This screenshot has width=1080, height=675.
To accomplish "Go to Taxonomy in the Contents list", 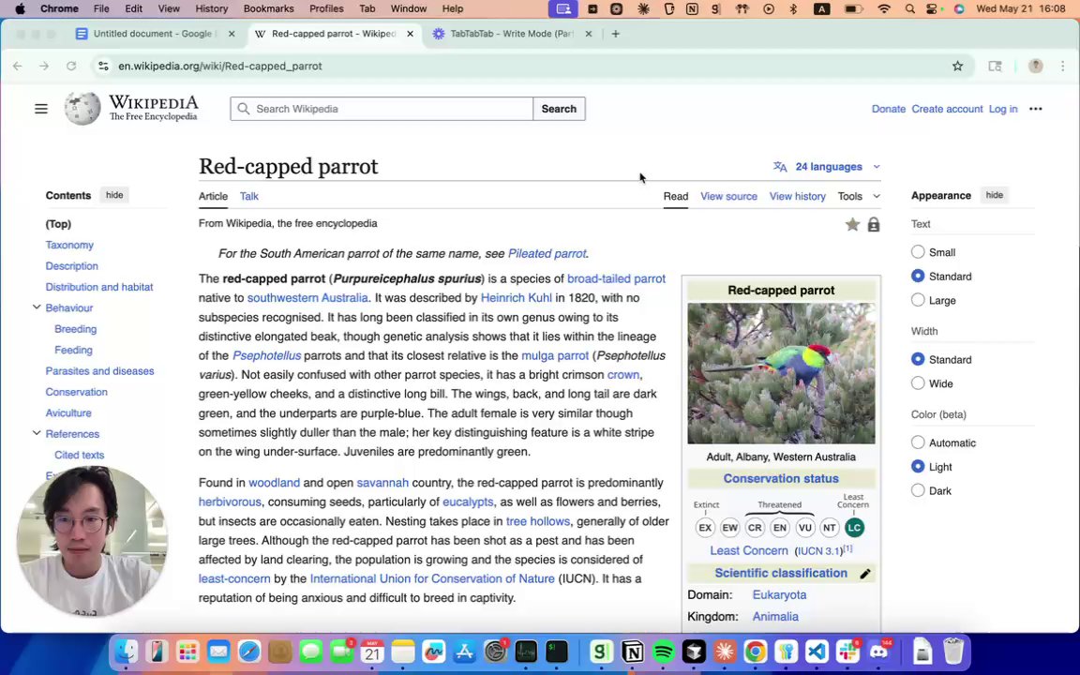I will pos(69,245).
